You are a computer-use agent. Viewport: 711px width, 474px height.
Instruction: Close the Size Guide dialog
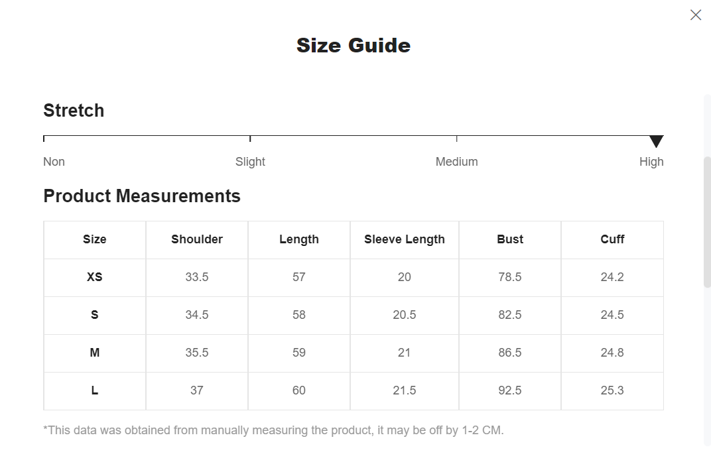(696, 15)
